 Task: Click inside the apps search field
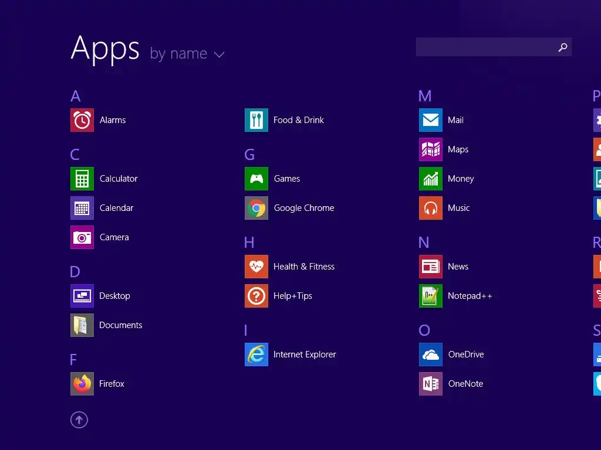pyautogui.click(x=494, y=47)
